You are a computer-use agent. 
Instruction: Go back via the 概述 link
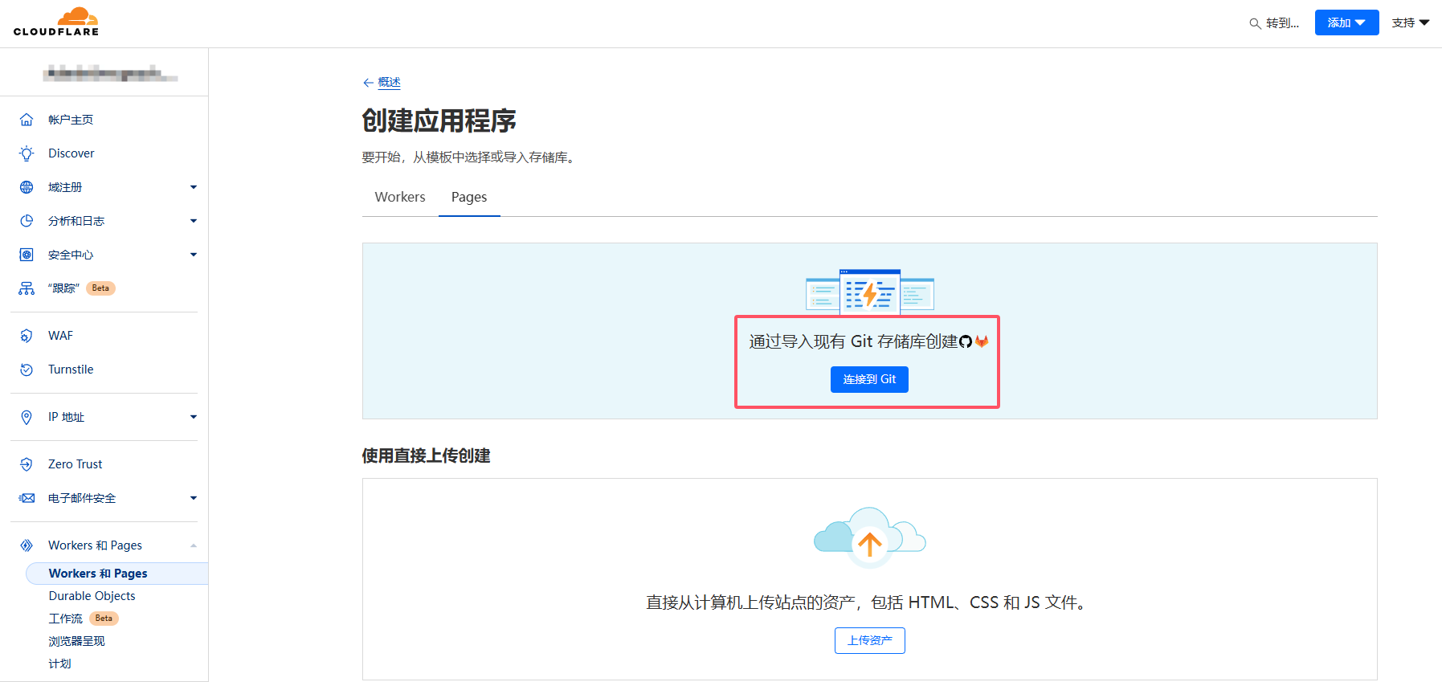point(389,82)
